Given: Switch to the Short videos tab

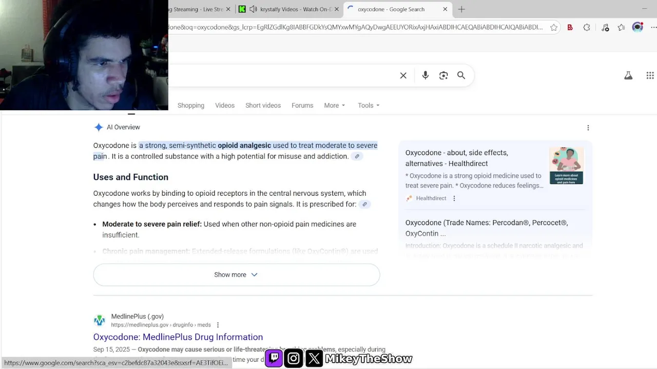Looking at the screenshot, I should click(263, 106).
